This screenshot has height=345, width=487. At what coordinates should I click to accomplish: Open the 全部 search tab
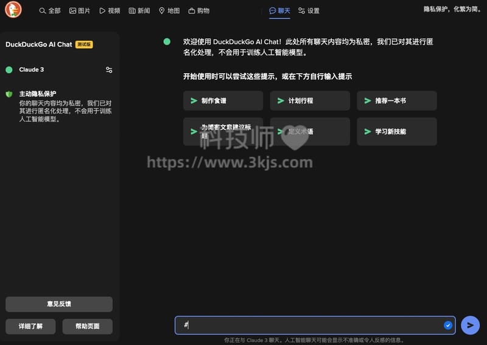click(50, 11)
